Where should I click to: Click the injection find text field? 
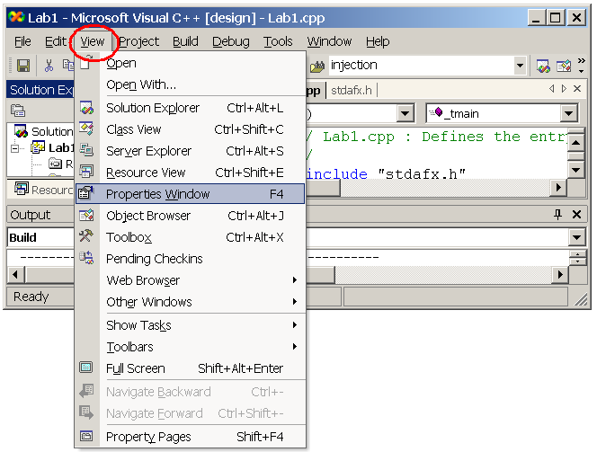pyautogui.click(x=421, y=66)
